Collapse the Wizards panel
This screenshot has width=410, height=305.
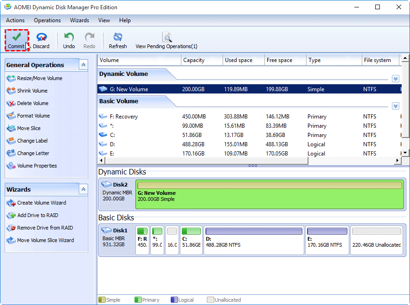pyautogui.click(x=83, y=189)
